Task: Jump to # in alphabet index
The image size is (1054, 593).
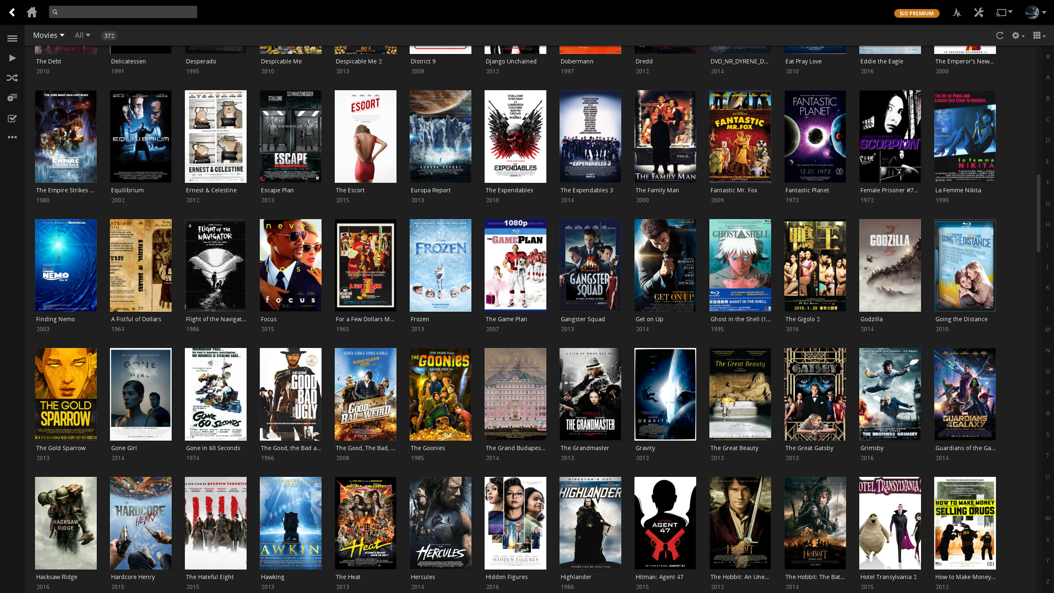Action: [1048, 56]
